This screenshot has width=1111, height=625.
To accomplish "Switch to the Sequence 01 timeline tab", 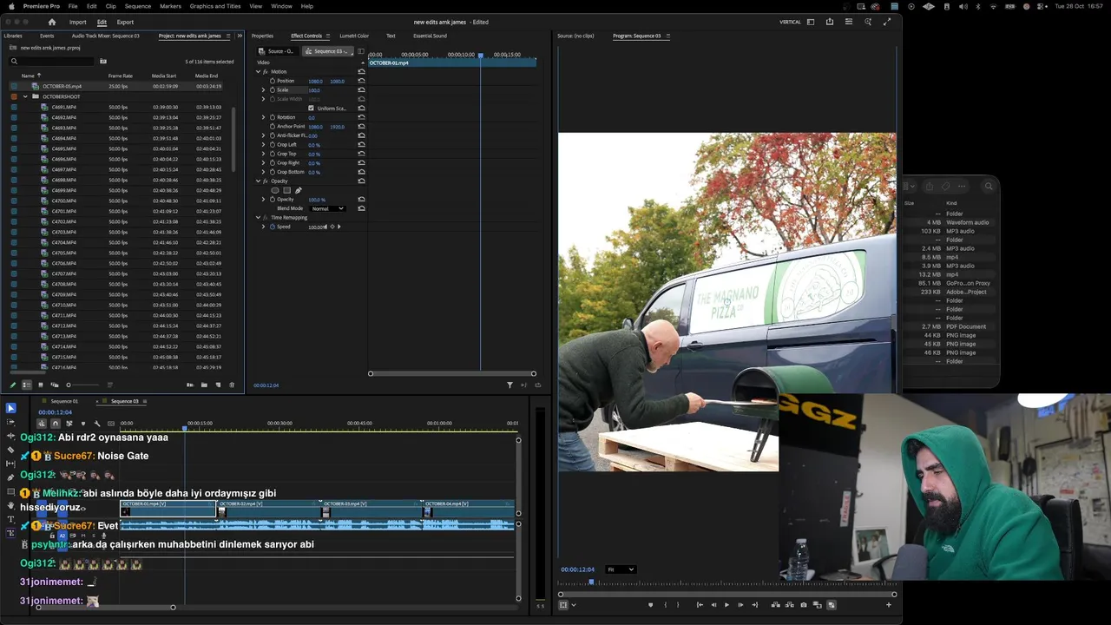I will click(64, 401).
